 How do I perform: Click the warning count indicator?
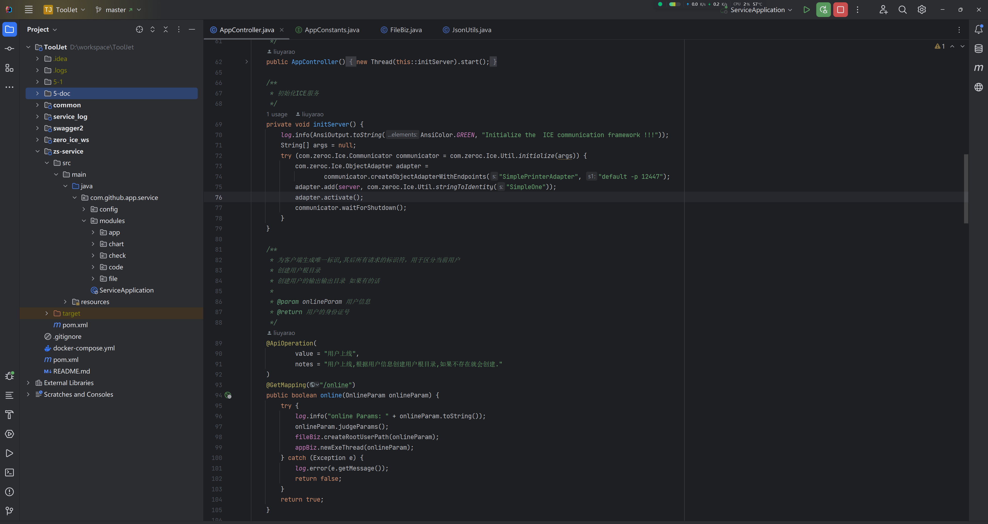940,46
